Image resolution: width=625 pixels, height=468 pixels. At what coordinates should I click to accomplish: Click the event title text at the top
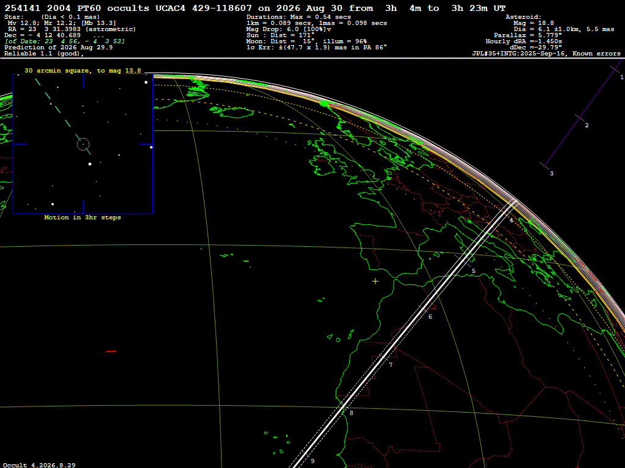pos(255,8)
